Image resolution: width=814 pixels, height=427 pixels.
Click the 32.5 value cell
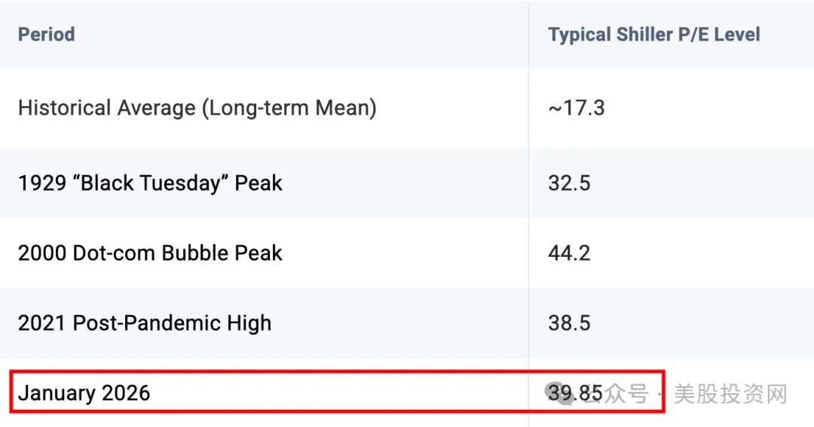[x=569, y=183]
